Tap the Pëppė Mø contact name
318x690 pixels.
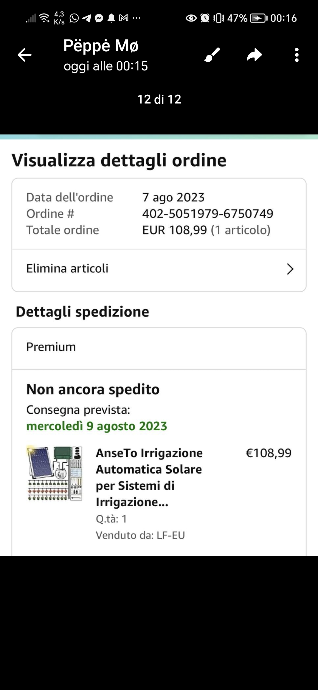pyautogui.click(x=101, y=46)
